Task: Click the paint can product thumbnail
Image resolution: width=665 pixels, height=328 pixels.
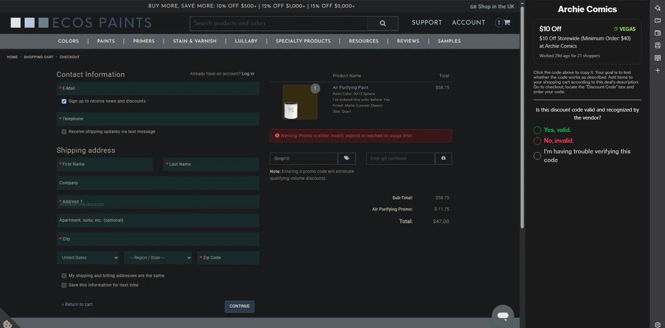Action: [x=300, y=102]
